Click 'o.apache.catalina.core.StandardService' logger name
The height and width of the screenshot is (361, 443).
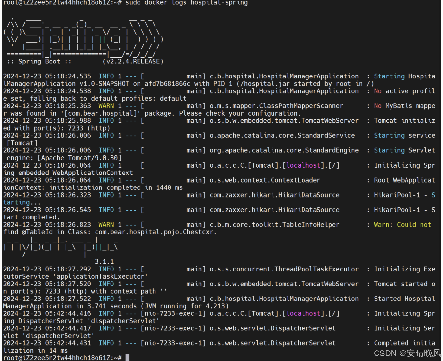(282, 135)
